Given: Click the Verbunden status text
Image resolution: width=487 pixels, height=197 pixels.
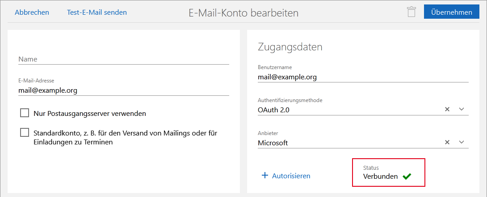Looking at the screenshot, I should click(x=380, y=176).
